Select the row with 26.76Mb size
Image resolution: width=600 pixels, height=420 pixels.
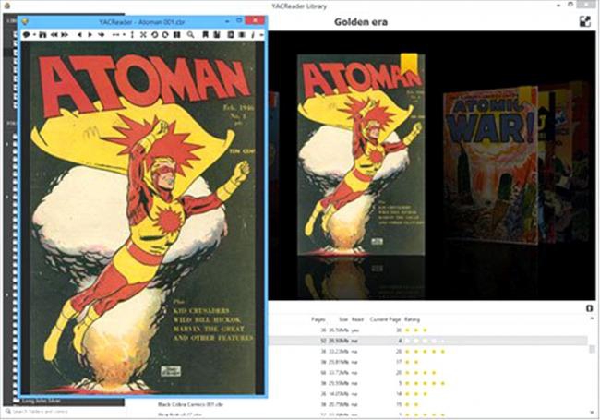[x=427, y=330]
